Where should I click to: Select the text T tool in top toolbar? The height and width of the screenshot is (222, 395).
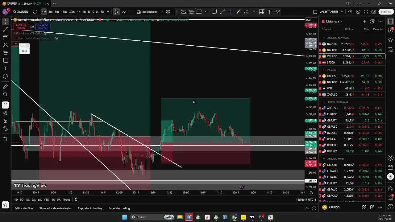269,12
